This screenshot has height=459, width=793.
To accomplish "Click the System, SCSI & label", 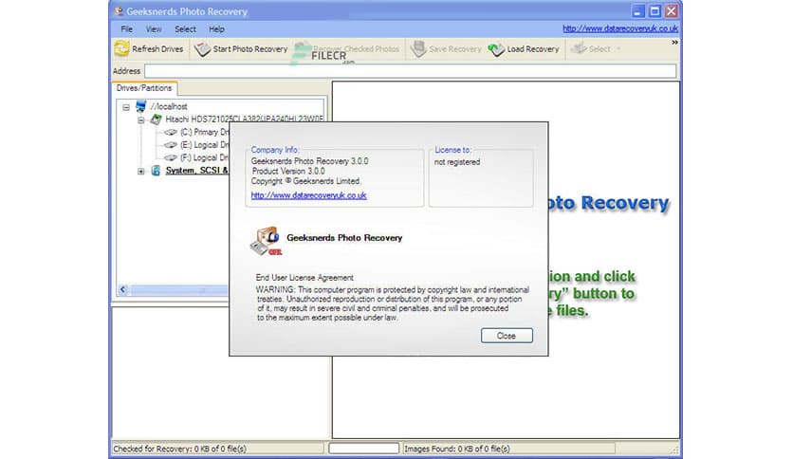I will coord(196,171).
